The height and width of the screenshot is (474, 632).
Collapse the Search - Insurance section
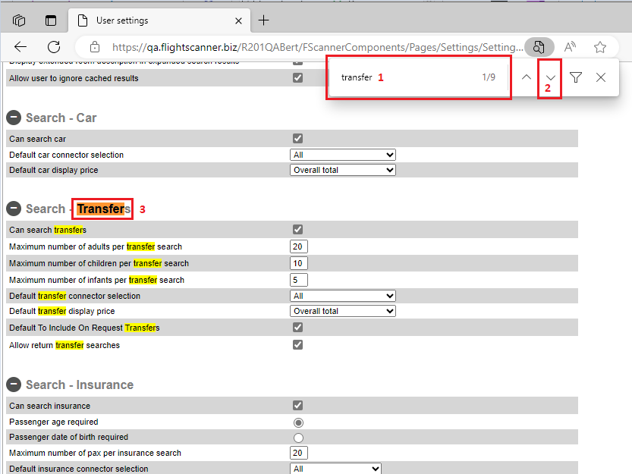(14, 384)
